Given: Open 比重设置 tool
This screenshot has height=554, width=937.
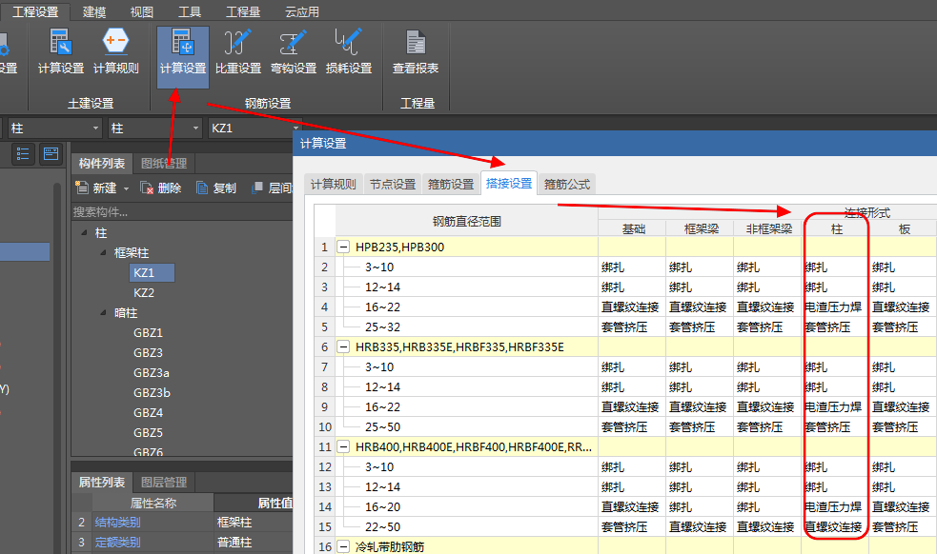Looking at the screenshot, I should 238,52.
